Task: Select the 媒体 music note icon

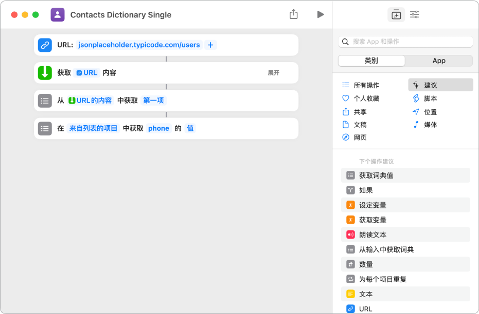Action: pyautogui.click(x=416, y=124)
